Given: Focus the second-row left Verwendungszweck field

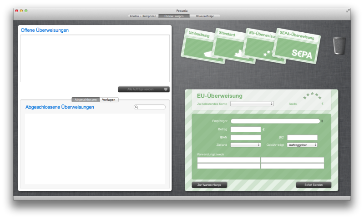Looking at the screenshot, I should point(229,166).
